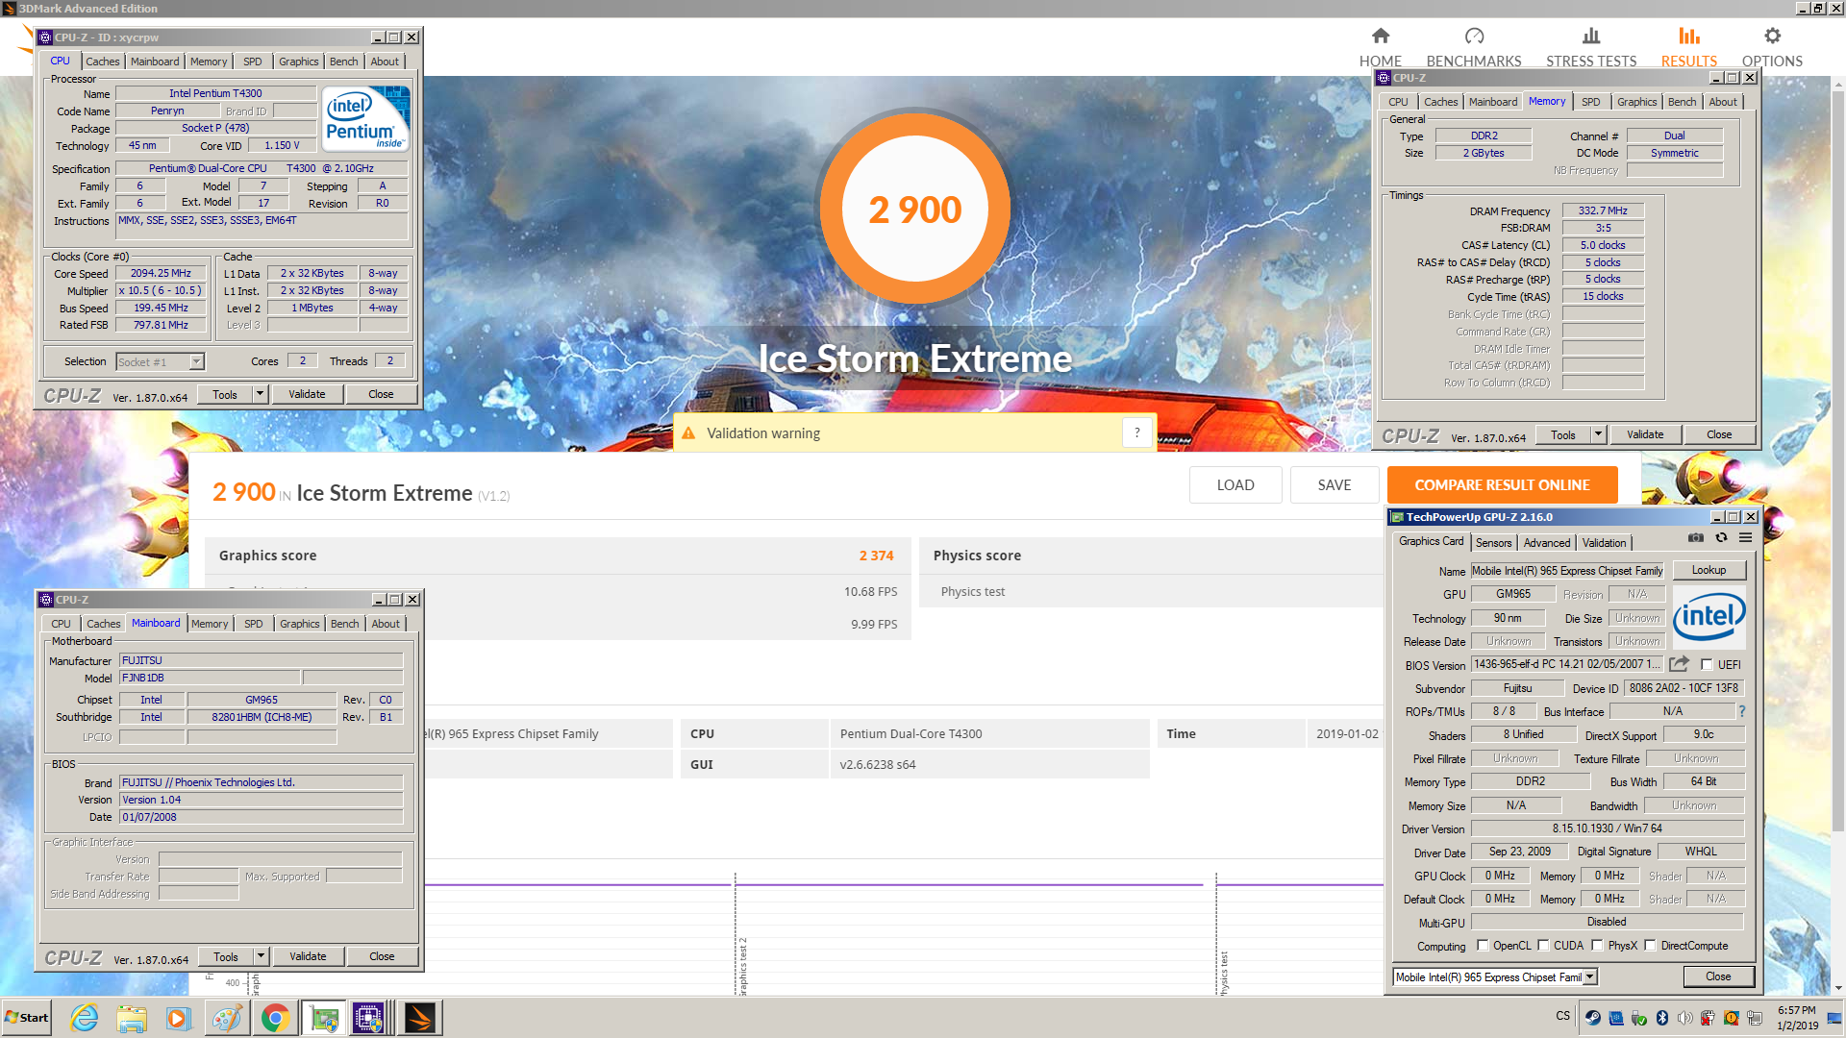Click Validate in Memory CPU-Z window
Screen dimensions: 1846x1038
(x=1645, y=434)
